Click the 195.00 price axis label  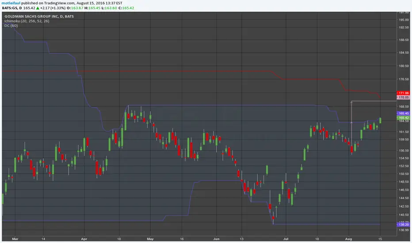point(404,20)
